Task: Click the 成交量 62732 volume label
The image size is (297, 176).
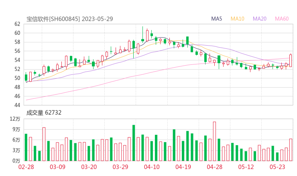Action: coord(44,113)
